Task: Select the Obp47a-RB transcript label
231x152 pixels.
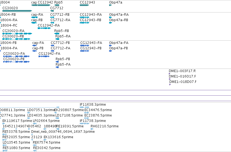Action: (x=119, y=20)
